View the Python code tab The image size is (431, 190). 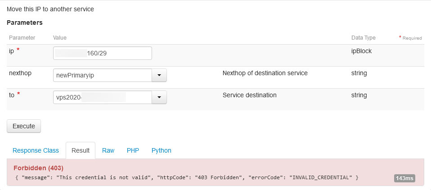tap(161, 150)
